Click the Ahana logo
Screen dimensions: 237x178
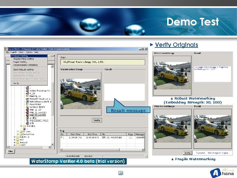click(x=222, y=173)
